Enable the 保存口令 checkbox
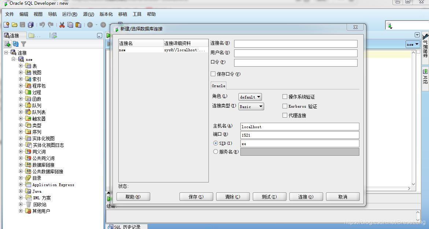Image resolution: width=429 pixels, height=229 pixels. coord(213,74)
